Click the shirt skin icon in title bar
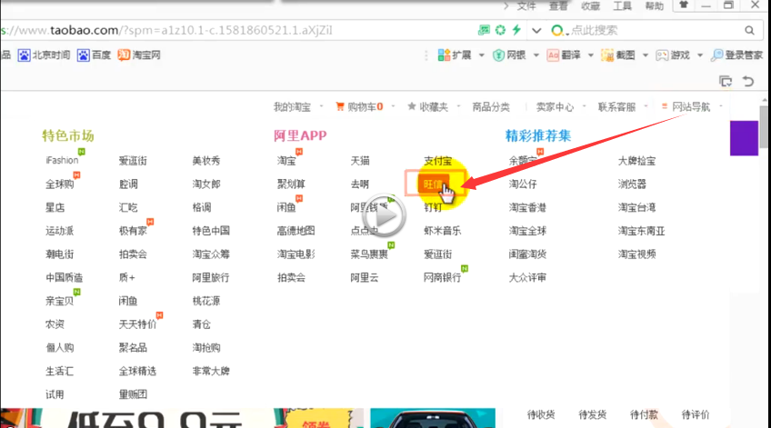Viewport: 771px width, 428px height. (684, 5)
